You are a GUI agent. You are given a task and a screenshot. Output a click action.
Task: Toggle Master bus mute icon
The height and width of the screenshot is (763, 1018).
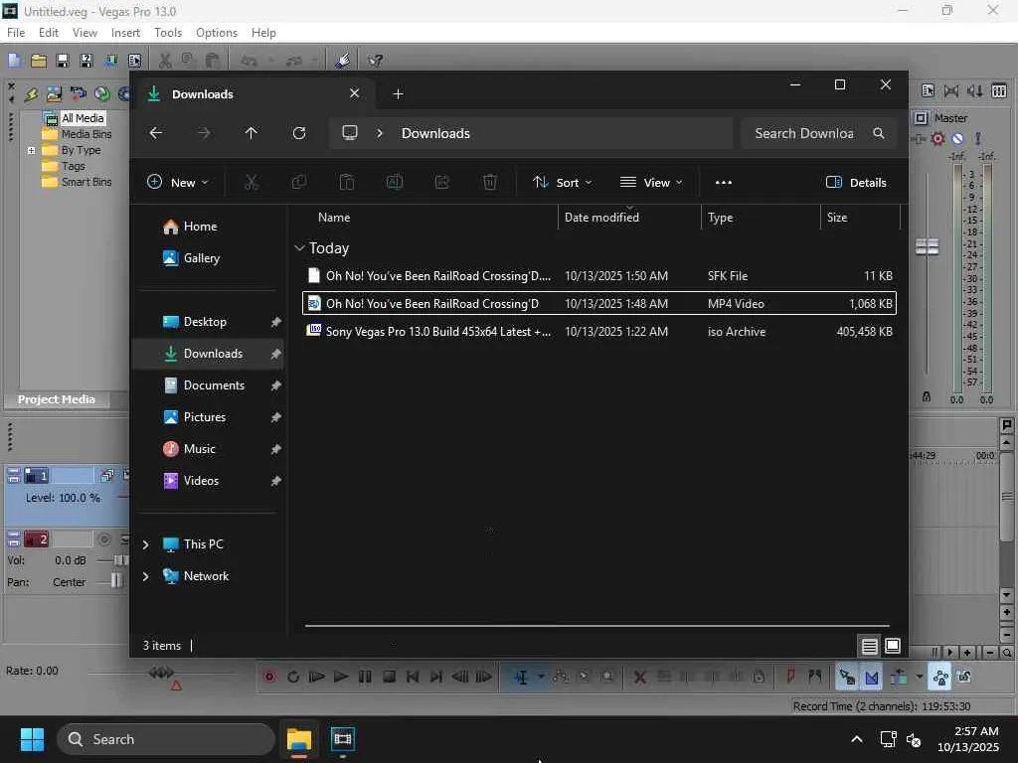coord(957,138)
